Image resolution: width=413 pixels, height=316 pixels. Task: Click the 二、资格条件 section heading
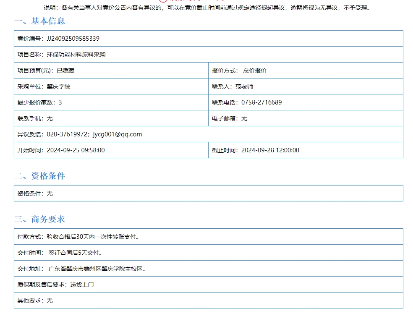pos(39,176)
